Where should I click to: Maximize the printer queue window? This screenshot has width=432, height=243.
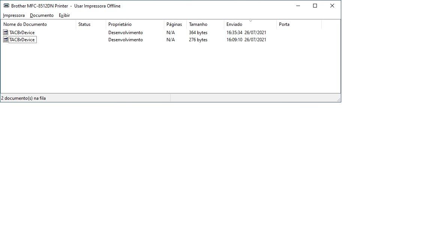coord(315,6)
